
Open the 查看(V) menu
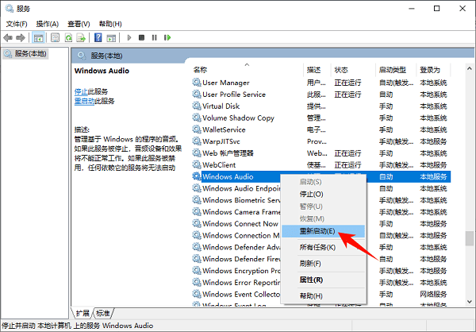tap(79, 24)
